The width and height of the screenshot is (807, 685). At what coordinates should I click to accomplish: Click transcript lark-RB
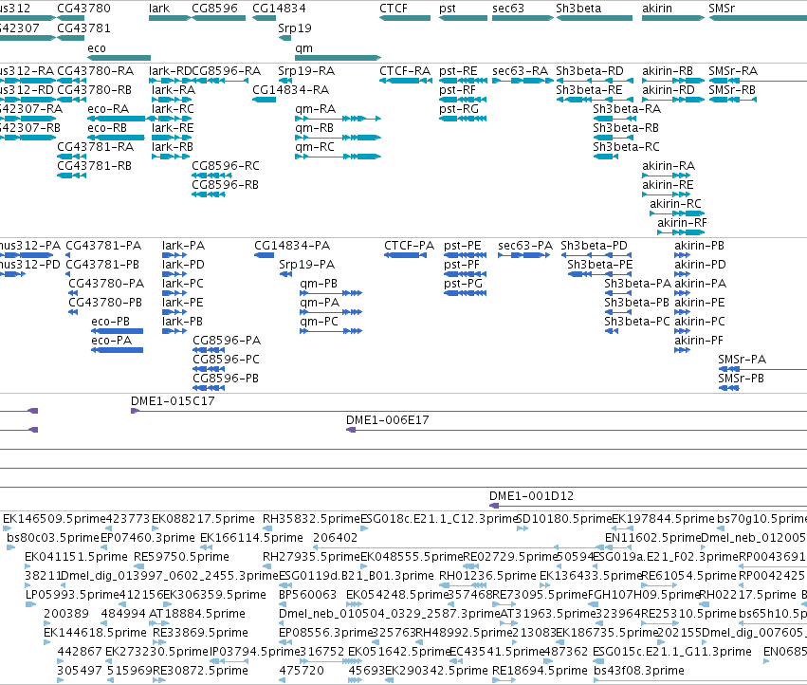(170, 157)
